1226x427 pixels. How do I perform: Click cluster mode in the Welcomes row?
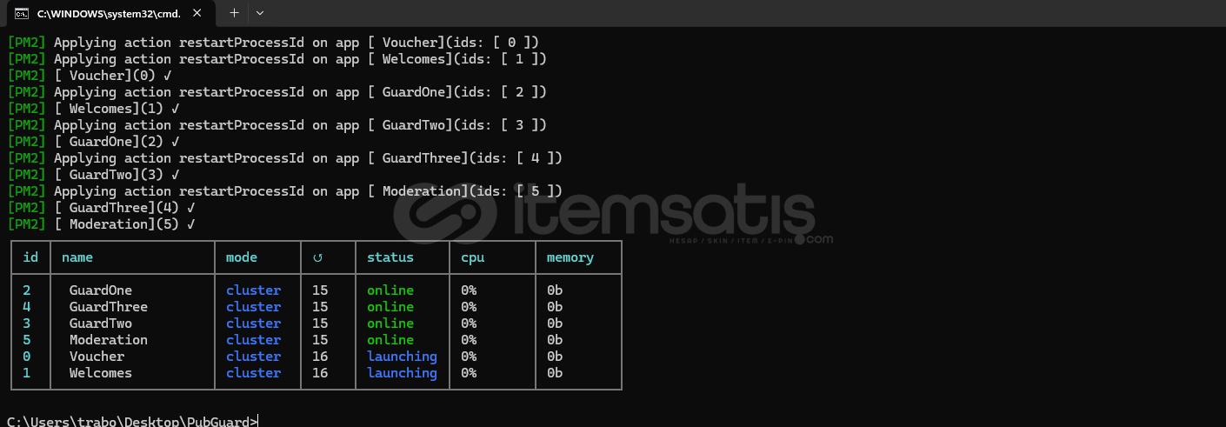click(x=253, y=373)
